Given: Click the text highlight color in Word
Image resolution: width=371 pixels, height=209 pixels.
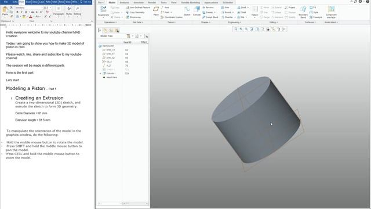Looking at the screenshot, I should (24, 17).
